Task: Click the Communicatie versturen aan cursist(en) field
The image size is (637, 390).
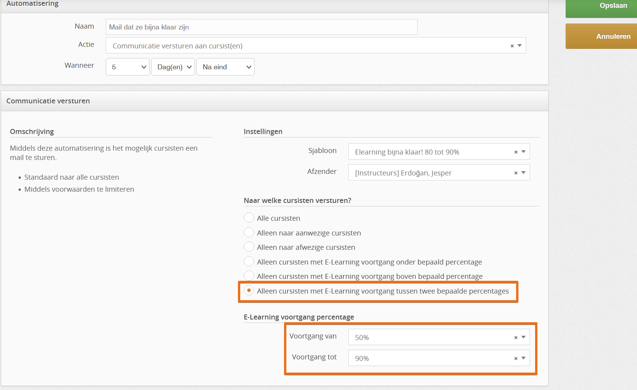Action: [316, 46]
